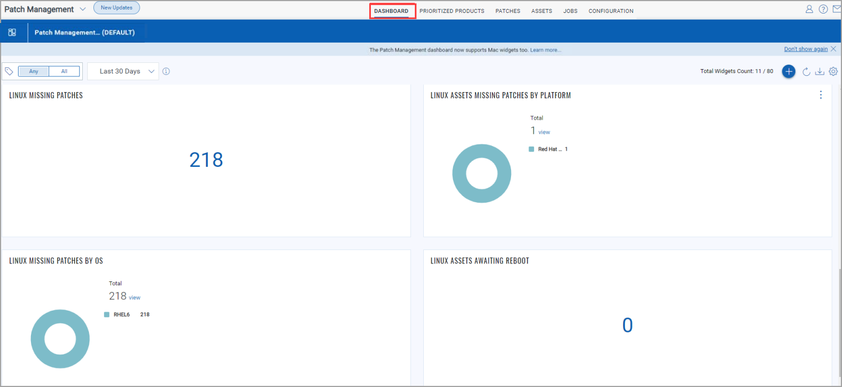
Task: Click the 218 Linux missing patches count
Action: [206, 160]
